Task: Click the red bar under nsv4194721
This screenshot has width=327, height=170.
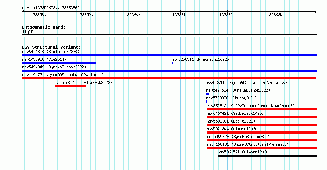Action: pyautogui.click(x=169, y=78)
